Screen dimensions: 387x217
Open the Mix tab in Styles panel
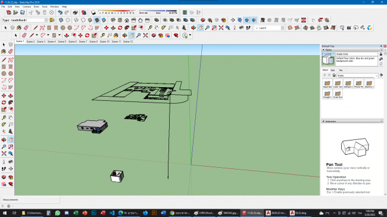[x=341, y=71]
